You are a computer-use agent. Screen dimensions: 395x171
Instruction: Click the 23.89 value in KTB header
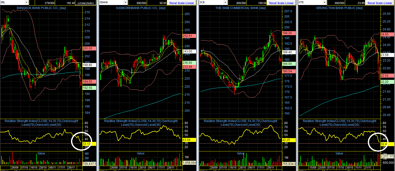pyautogui.click(x=361, y=3)
